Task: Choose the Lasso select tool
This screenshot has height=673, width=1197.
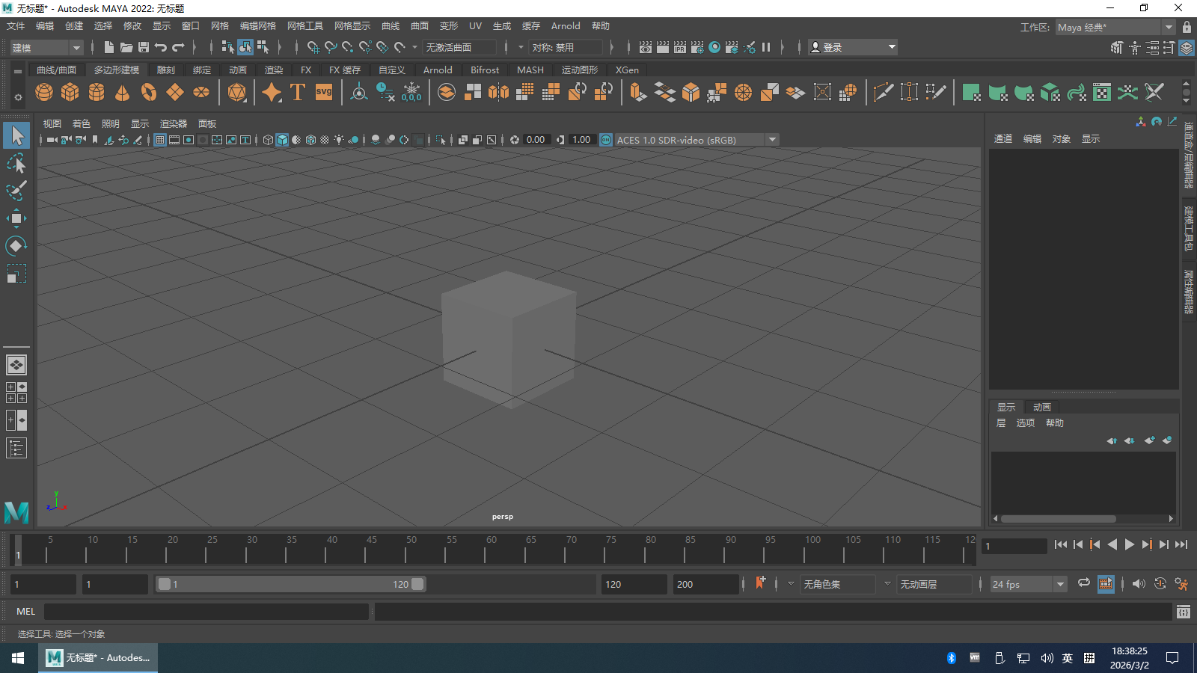Action: click(16, 163)
